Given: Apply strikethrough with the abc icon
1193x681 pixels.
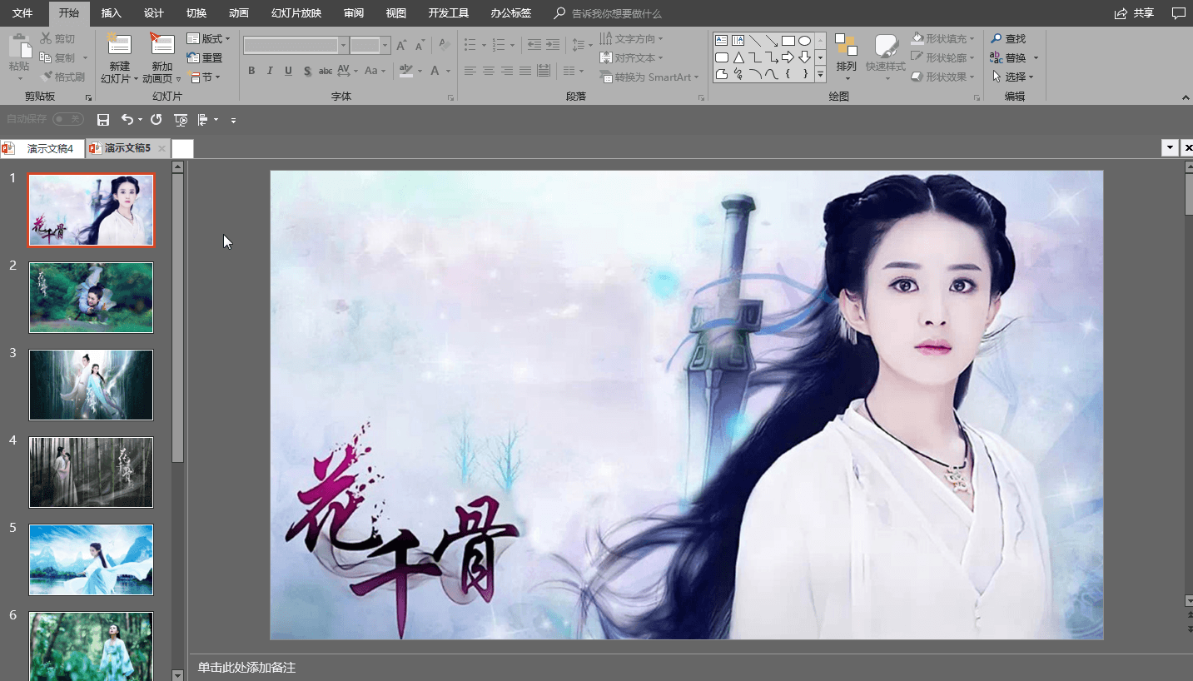Looking at the screenshot, I should tap(326, 71).
